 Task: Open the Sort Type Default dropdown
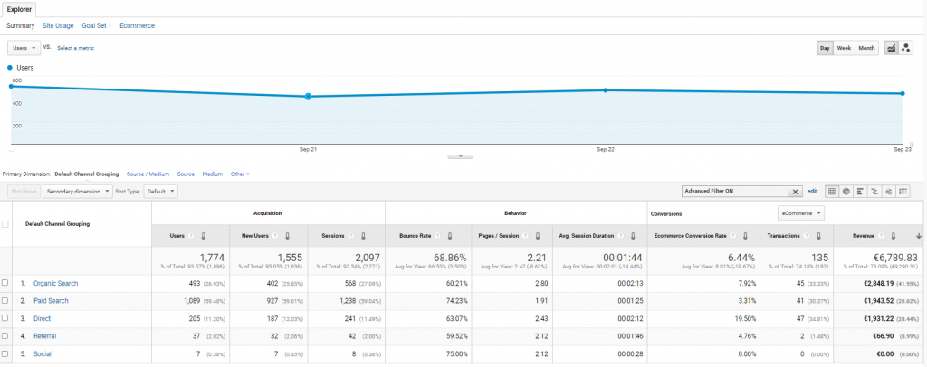click(159, 192)
